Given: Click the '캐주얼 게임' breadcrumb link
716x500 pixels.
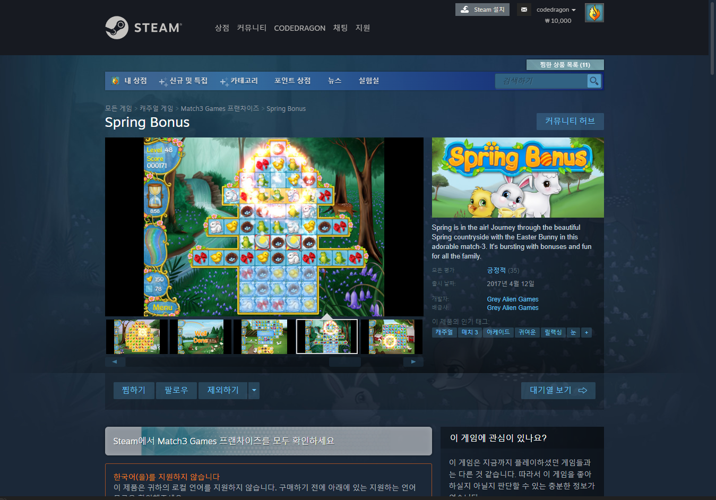Looking at the screenshot, I should pos(156,108).
